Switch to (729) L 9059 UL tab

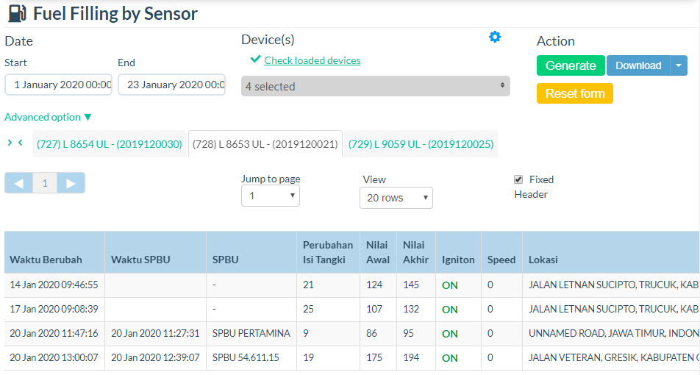click(x=421, y=144)
